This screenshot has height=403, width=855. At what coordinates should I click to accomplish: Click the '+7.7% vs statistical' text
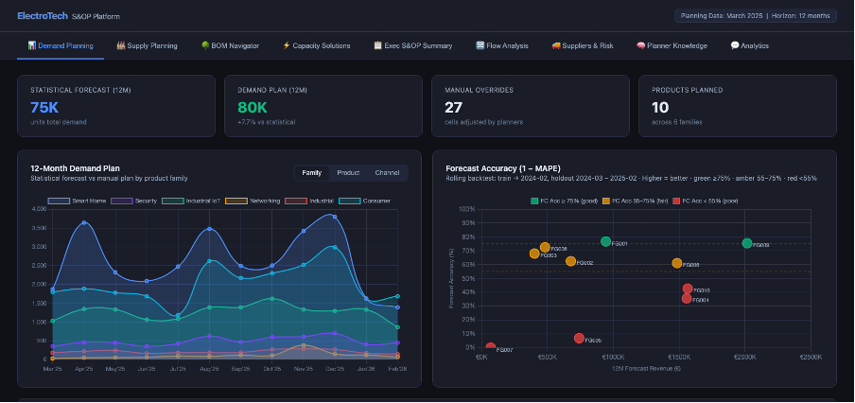pos(266,122)
